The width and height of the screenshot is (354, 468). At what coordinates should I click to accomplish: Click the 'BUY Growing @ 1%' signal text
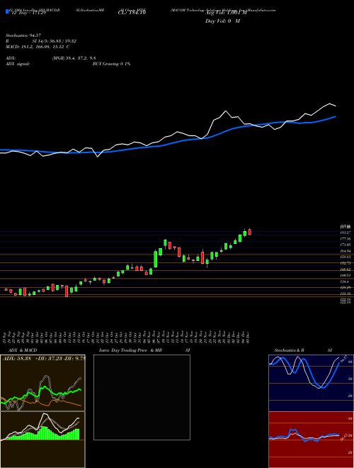click(x=111, y=64)
